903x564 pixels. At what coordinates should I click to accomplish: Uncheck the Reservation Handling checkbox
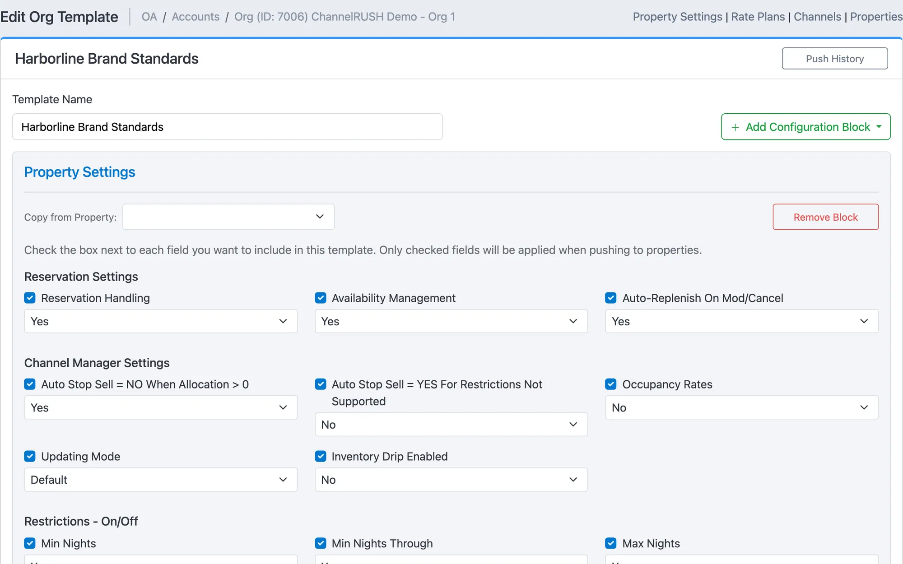click(30, 298)
